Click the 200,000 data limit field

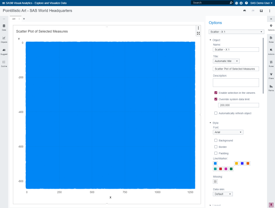pos(238,105)
